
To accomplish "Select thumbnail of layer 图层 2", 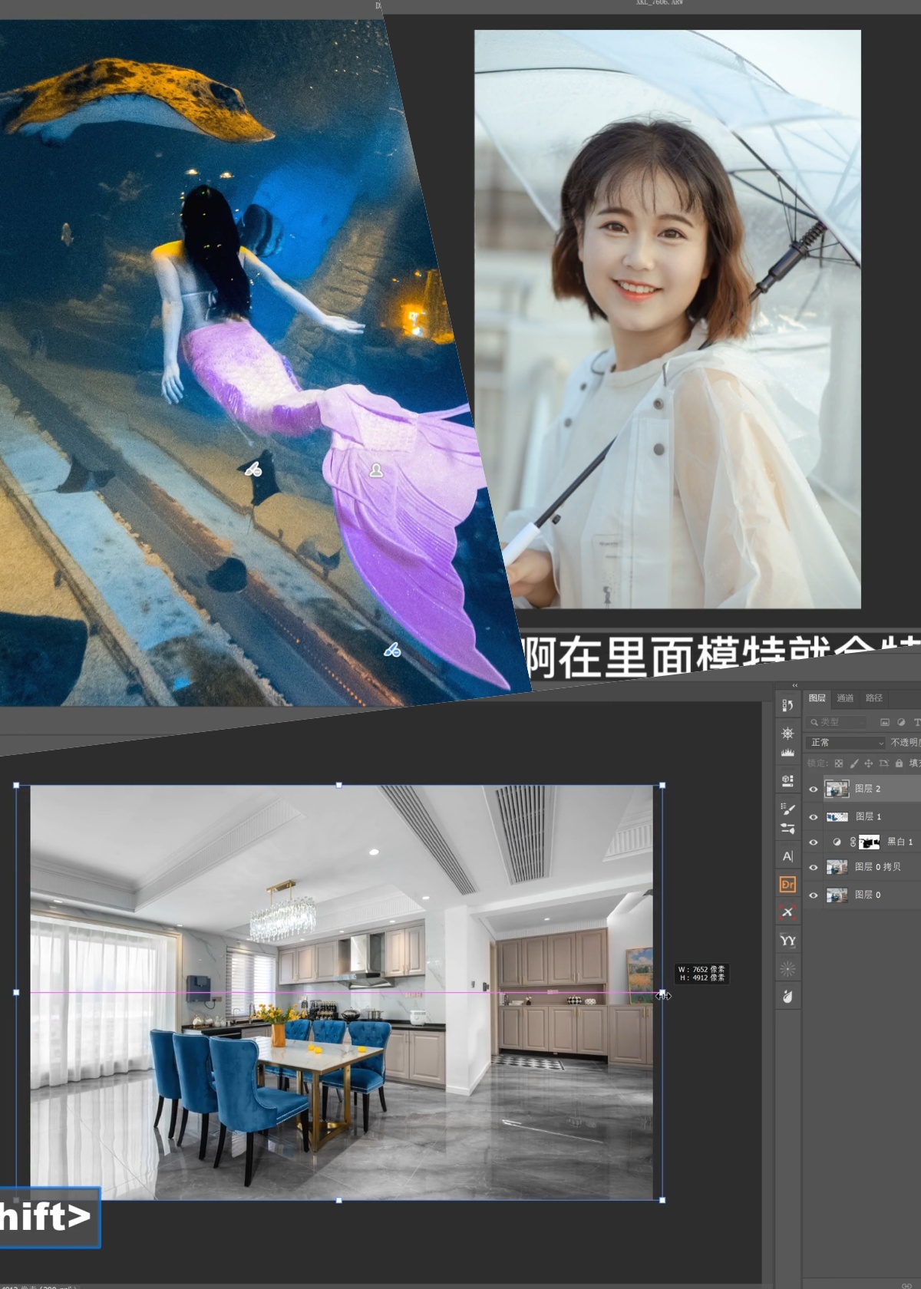I will coord(837,789).
